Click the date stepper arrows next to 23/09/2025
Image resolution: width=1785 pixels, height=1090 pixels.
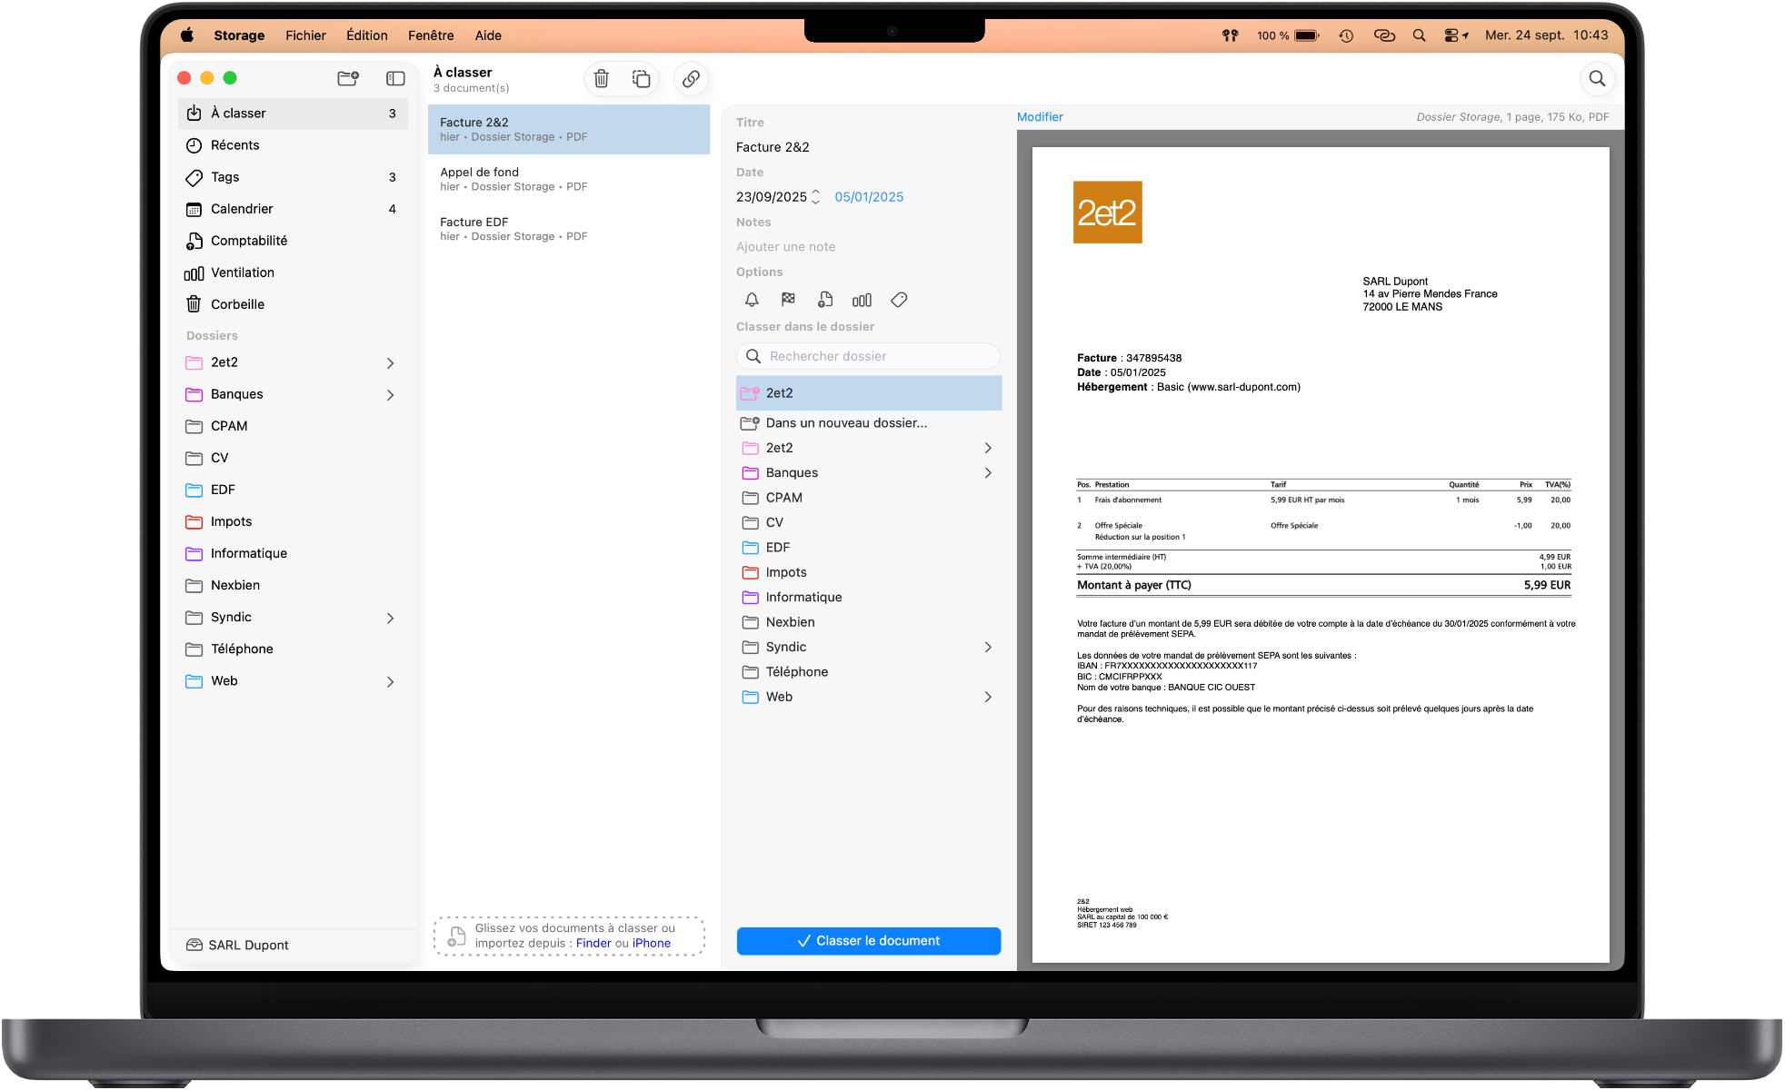pos(815,197)
